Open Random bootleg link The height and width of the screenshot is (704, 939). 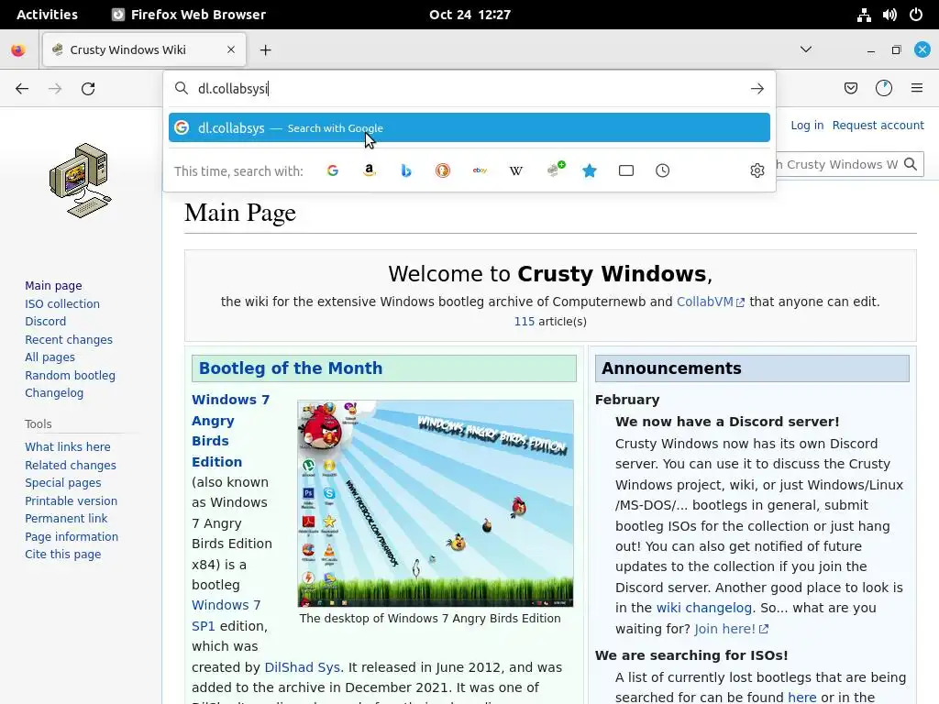click(70, 375)
